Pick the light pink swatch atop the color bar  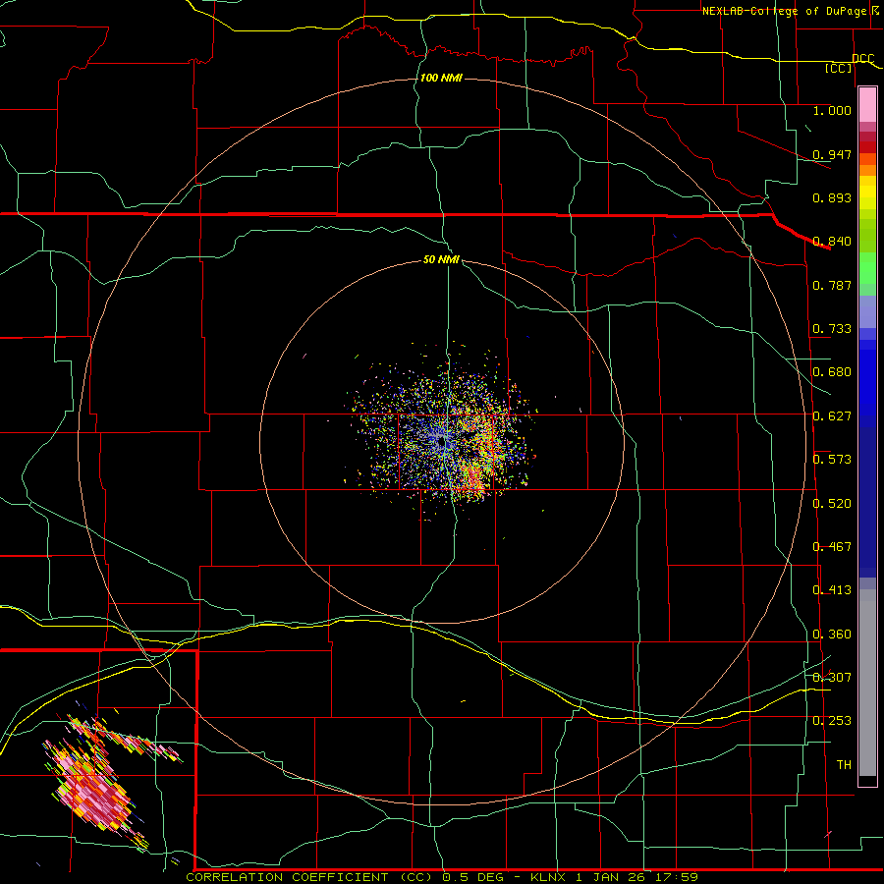click(867, 105)
